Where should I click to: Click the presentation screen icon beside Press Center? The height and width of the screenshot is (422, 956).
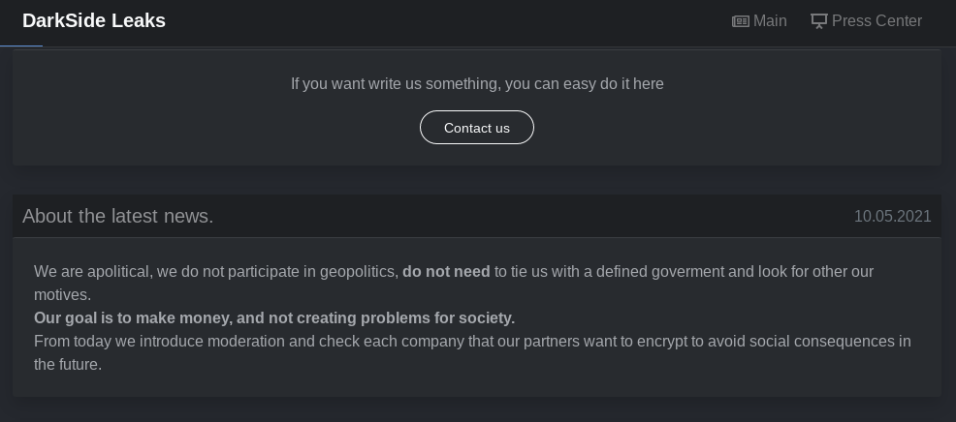tap(819, 21)
